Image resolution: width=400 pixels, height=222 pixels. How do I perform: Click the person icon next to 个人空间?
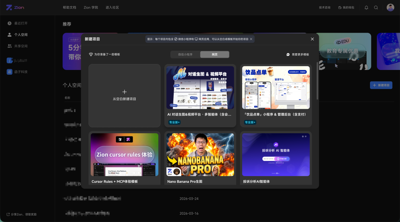pyautogui.click(x=9, y=35)
